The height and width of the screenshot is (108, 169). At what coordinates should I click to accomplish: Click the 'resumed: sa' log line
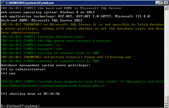pos(30,45)
